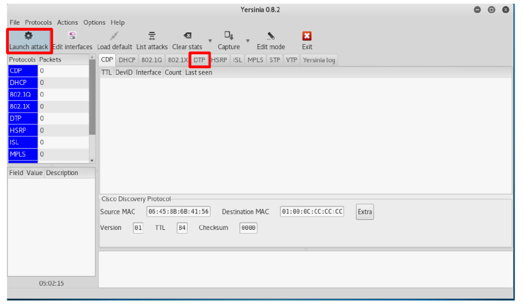The image size is (524, 306).
Task: Select the 802.1X row in protocols list
Action: coord(49,106)
